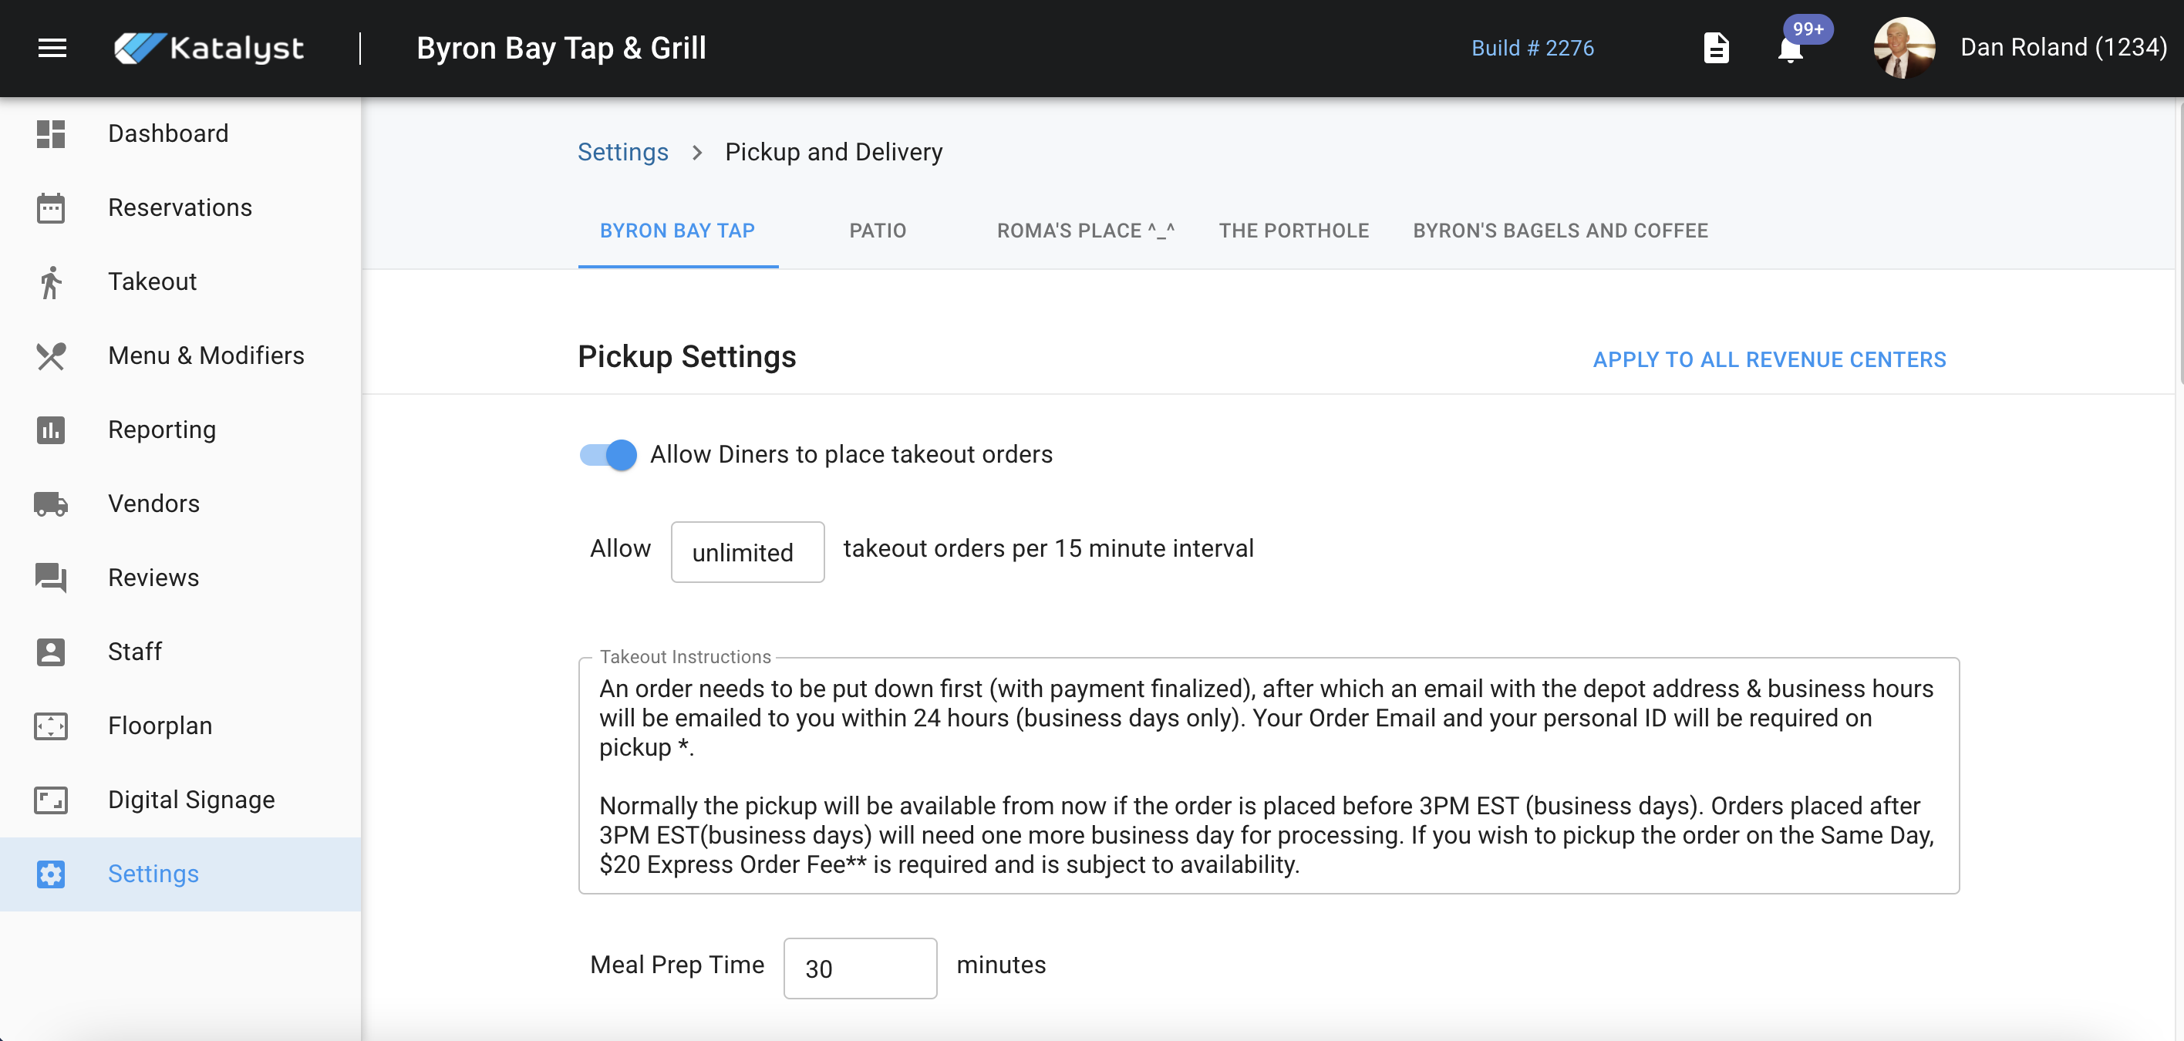Click the Takeout walking person icon
This screenshot has height=1041, width=2184.
tap(51, 282)
